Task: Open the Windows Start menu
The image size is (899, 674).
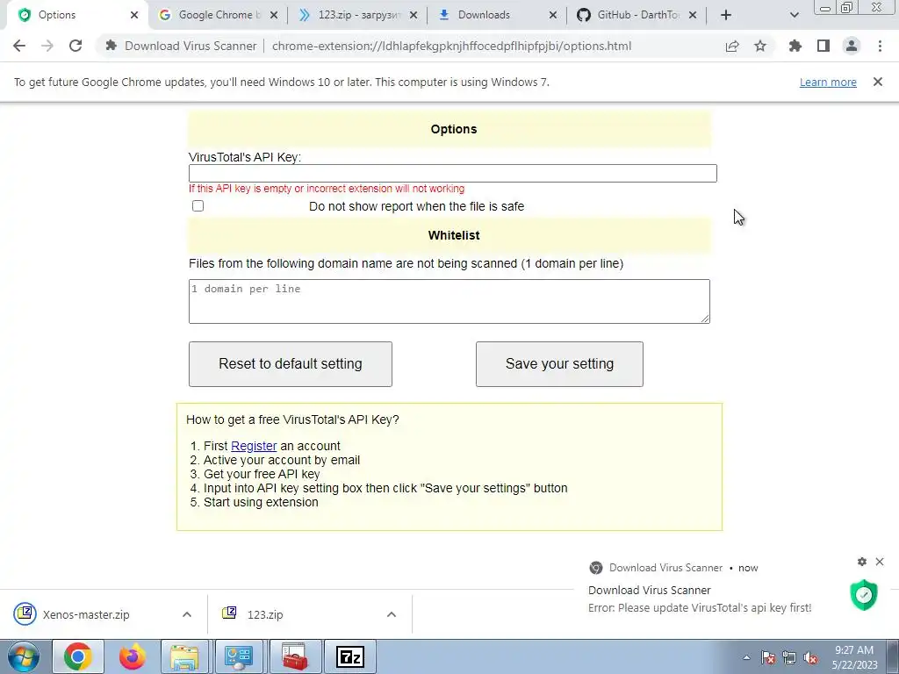Action: pyautogui.click(x=24, y=656)
